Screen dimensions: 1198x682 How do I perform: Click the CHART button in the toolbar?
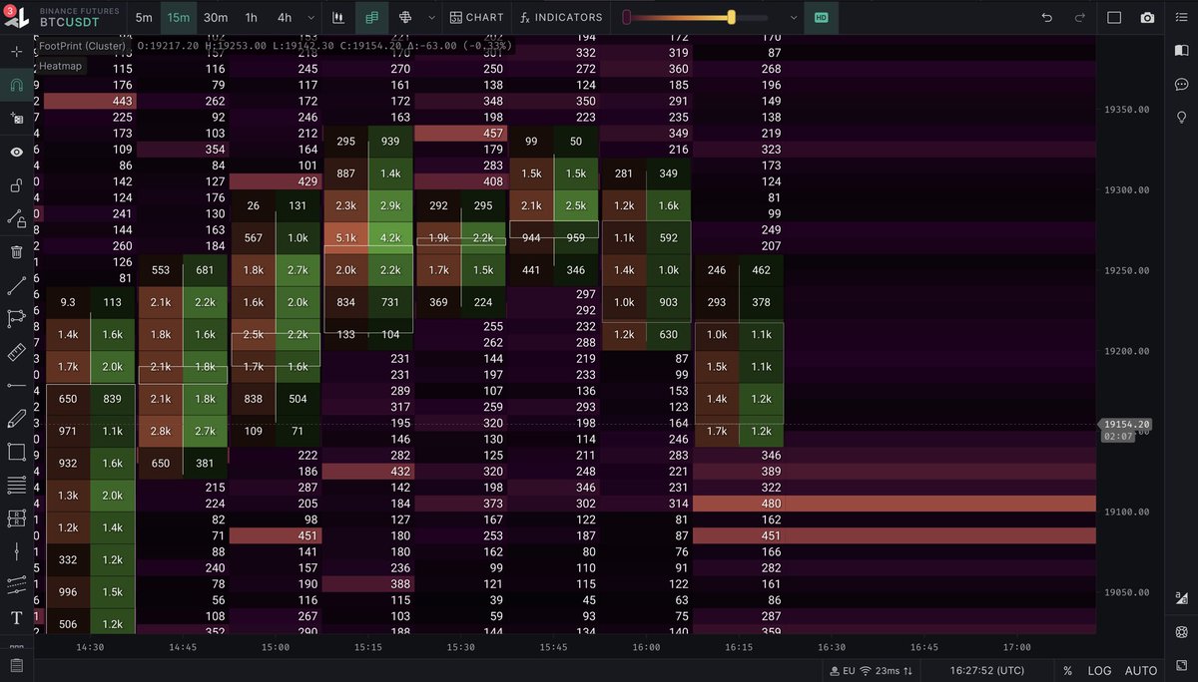[x=477, y=17]
